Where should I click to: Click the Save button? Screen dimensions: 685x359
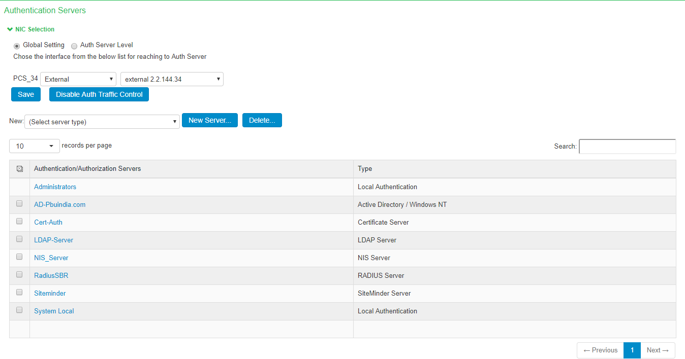25,94
